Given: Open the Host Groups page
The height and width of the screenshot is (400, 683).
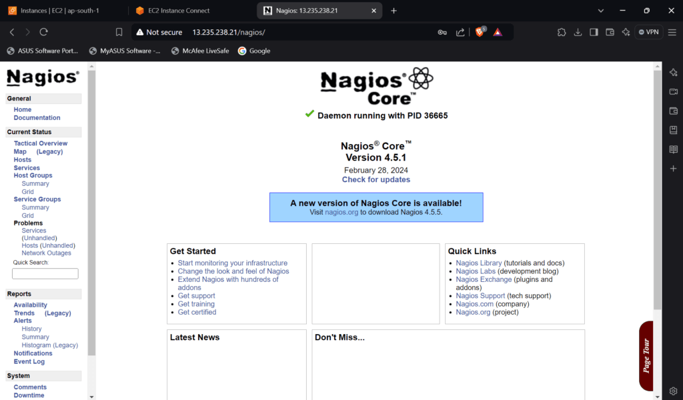Looking at the screenshot, I should pos(33,175).
